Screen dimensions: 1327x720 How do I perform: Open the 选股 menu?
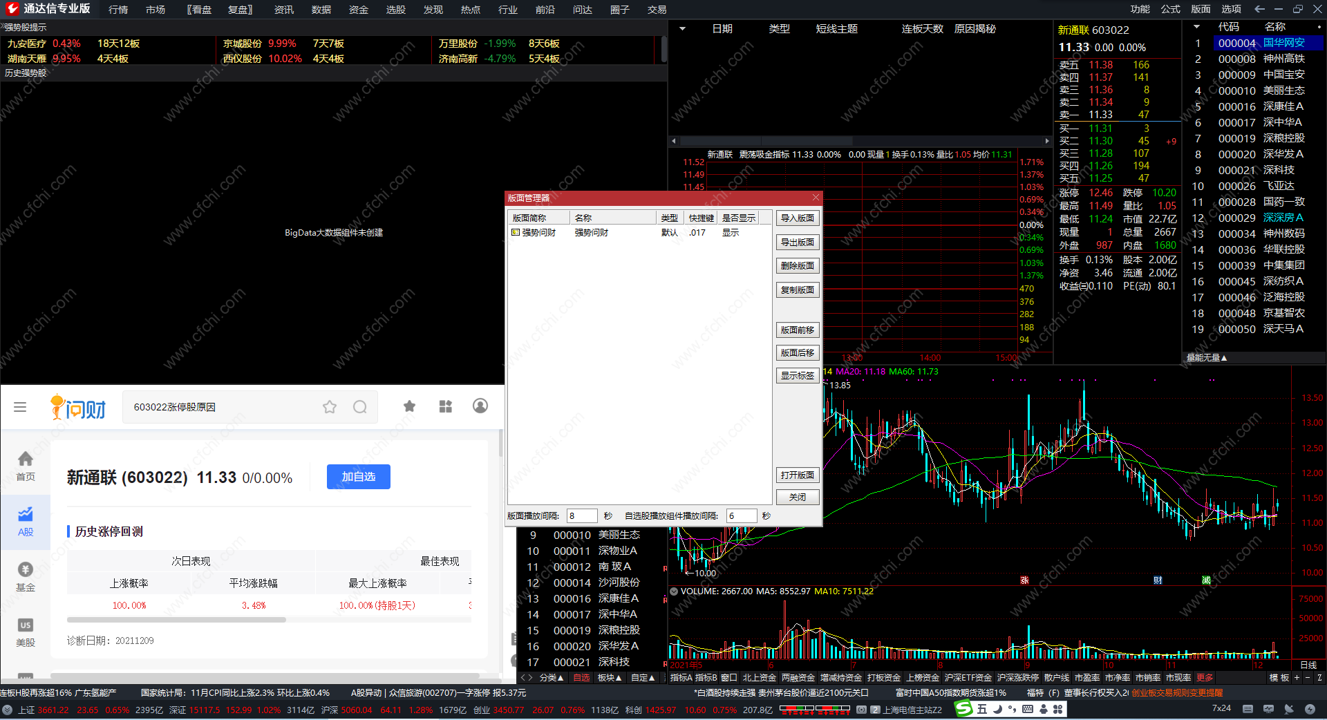(x=396, y=10)
